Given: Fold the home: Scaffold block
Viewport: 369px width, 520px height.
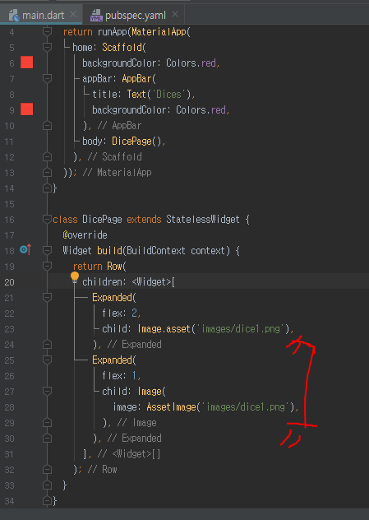Looking at the screenshot, I should tap(48, 48).
